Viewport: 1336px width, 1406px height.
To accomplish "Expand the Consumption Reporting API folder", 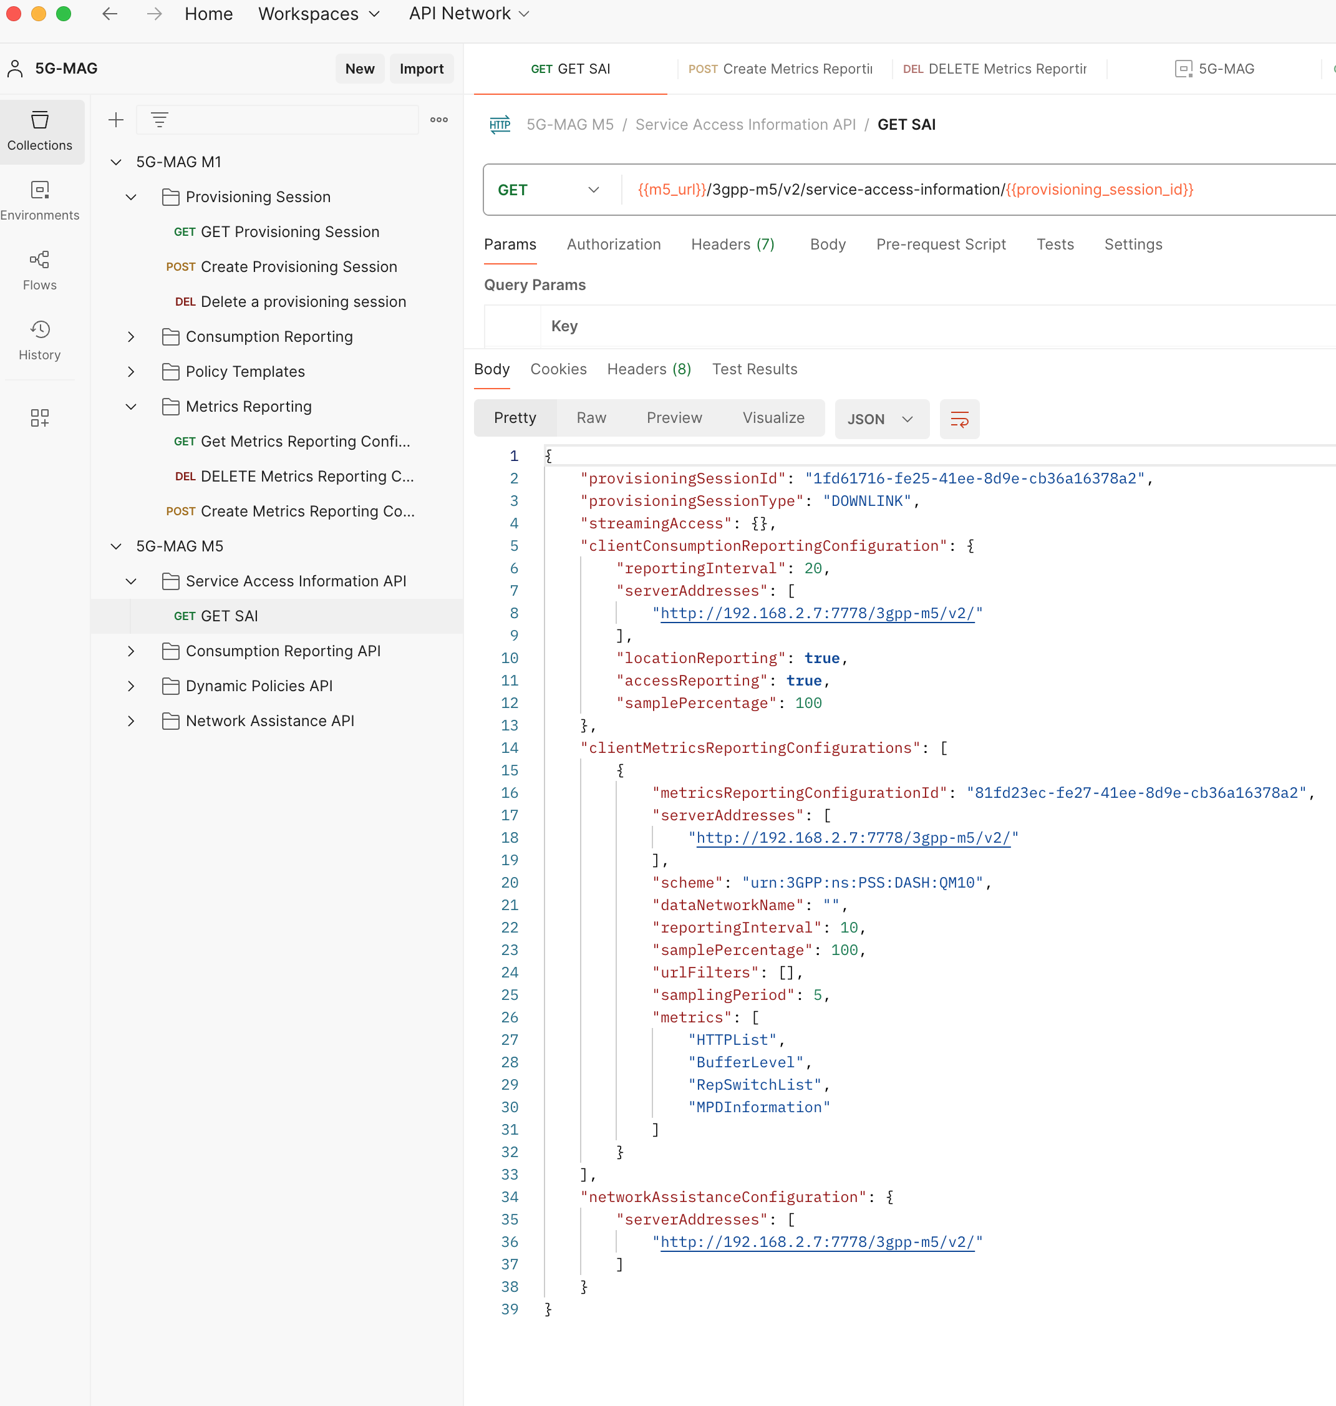I will [x=131, y=651].
